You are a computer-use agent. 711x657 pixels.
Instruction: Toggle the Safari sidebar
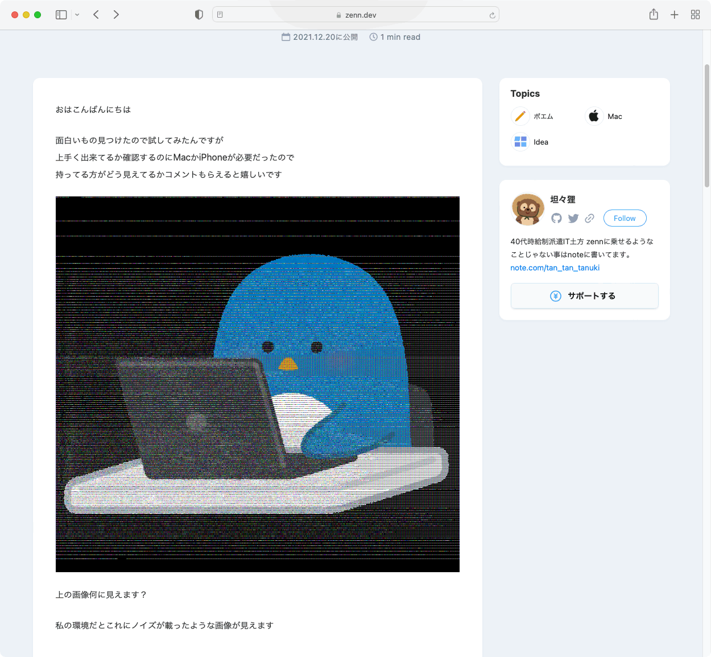click(x=61, y=15)
